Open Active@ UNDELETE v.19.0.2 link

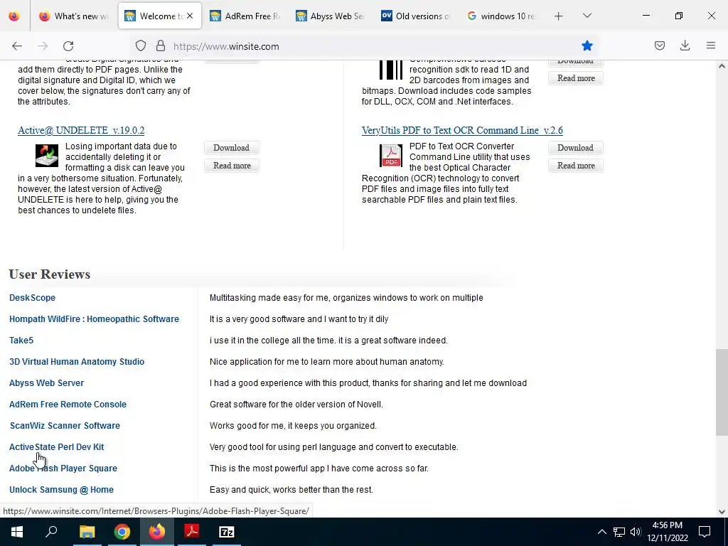click(x=81, y=131)
